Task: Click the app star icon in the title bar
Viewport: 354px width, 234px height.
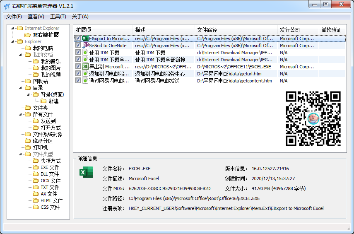Action: click(7, 6)
